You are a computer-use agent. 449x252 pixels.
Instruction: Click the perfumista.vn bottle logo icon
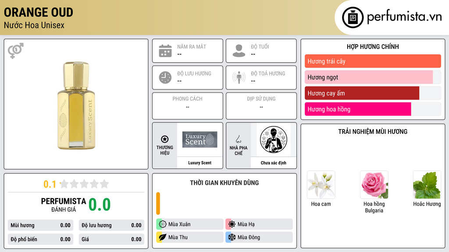[353, 17]
